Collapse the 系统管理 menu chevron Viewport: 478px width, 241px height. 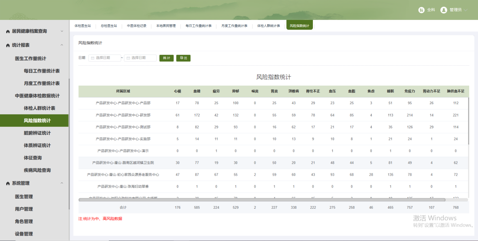point(62,184)
